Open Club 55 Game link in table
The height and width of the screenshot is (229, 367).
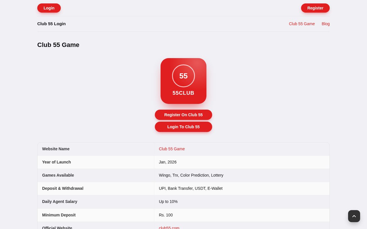coord(172,149)
